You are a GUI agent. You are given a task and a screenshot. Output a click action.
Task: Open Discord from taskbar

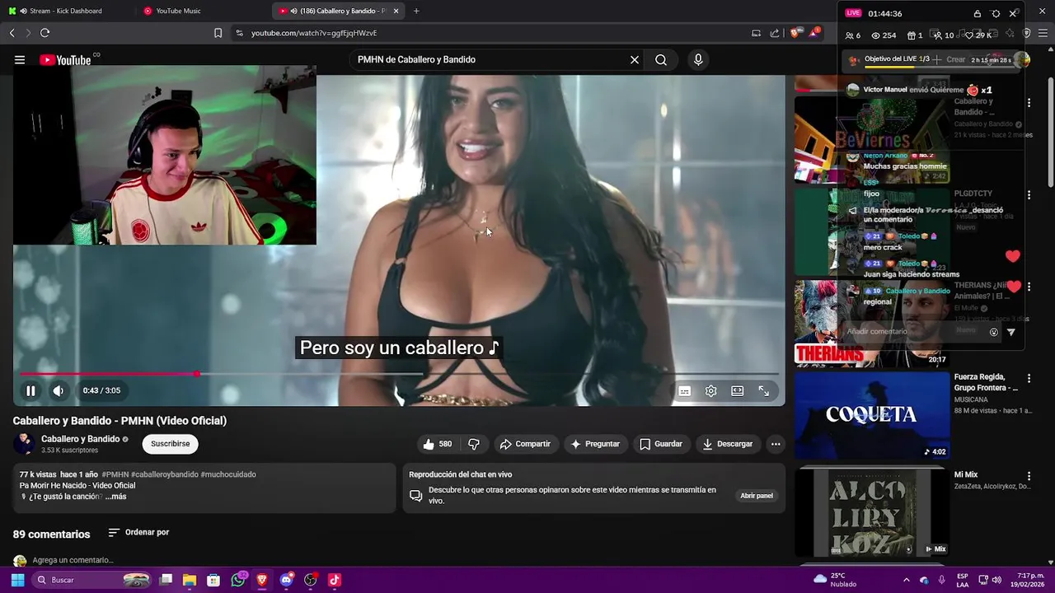[286, 580]
